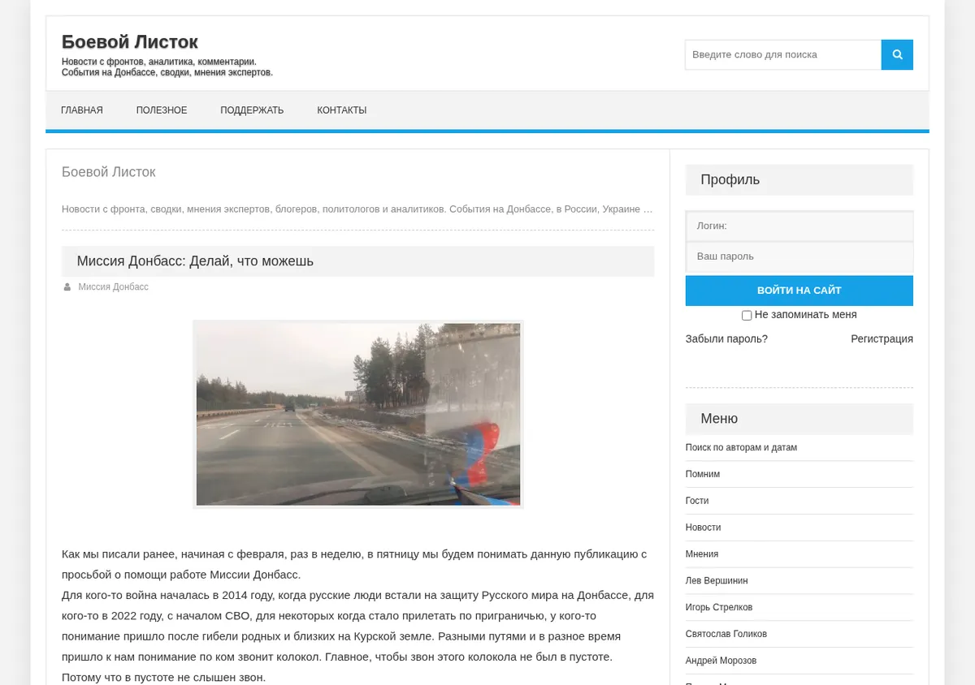Open 'Поиск по авторам и датам' menu link
Image resolution: width=975 pixels, height=685 pixels.
pos(741,448)
